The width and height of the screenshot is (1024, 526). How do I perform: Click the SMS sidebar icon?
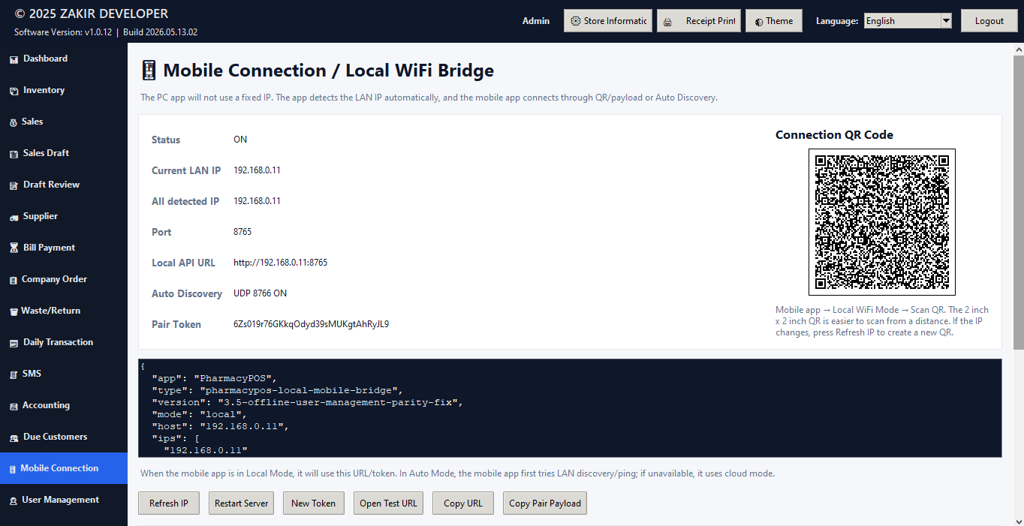(x=14, y=374)
